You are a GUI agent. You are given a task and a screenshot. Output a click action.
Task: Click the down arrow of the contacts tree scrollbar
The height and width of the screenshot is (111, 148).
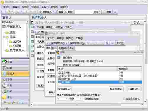click(x=28, y=56)
